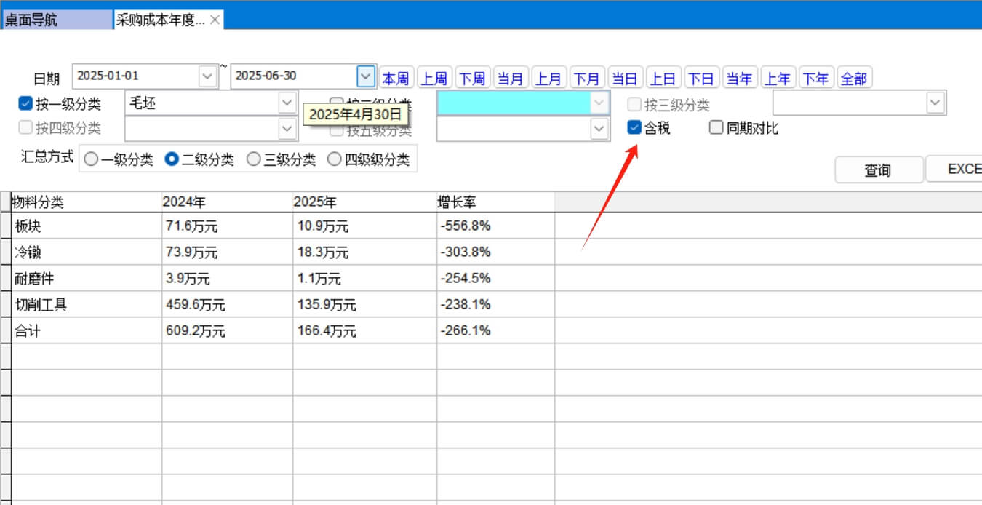Viewport: 982px width, 505px height.
Task: Choose the 三级分类 summary option
Action: coord(254,159)
